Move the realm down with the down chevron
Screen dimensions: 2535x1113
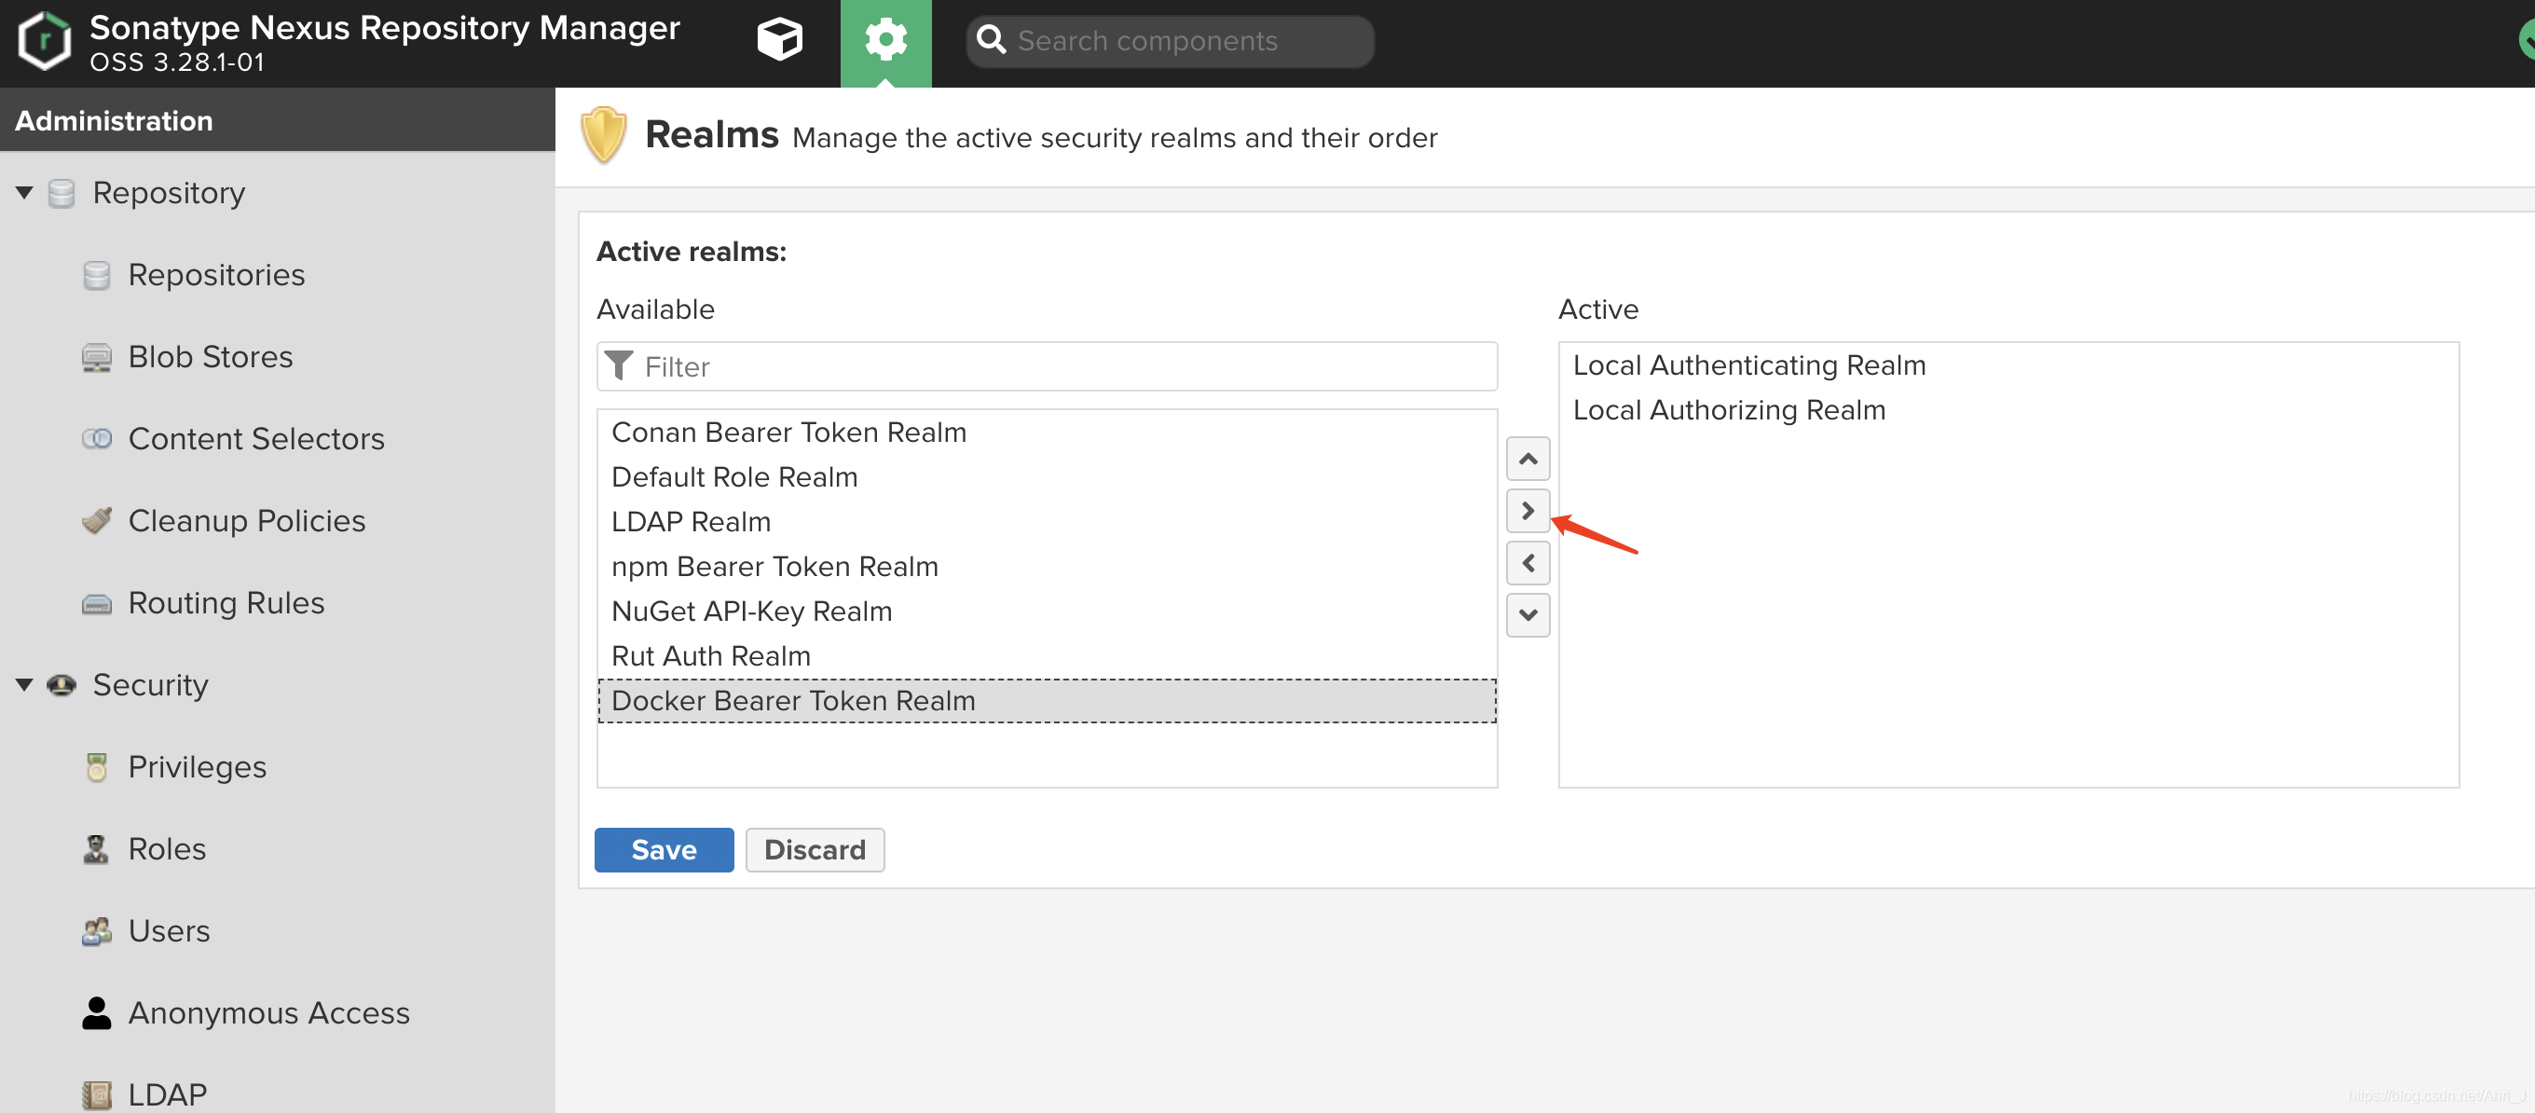point(1528,615)
